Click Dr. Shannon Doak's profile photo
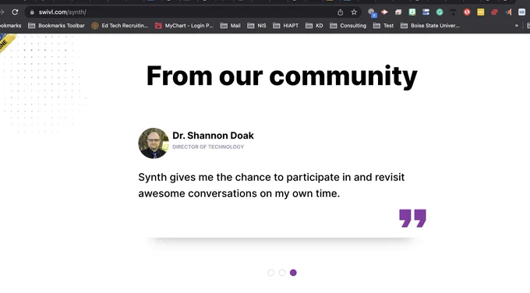530x293 pixels. [x=154, y=143]
